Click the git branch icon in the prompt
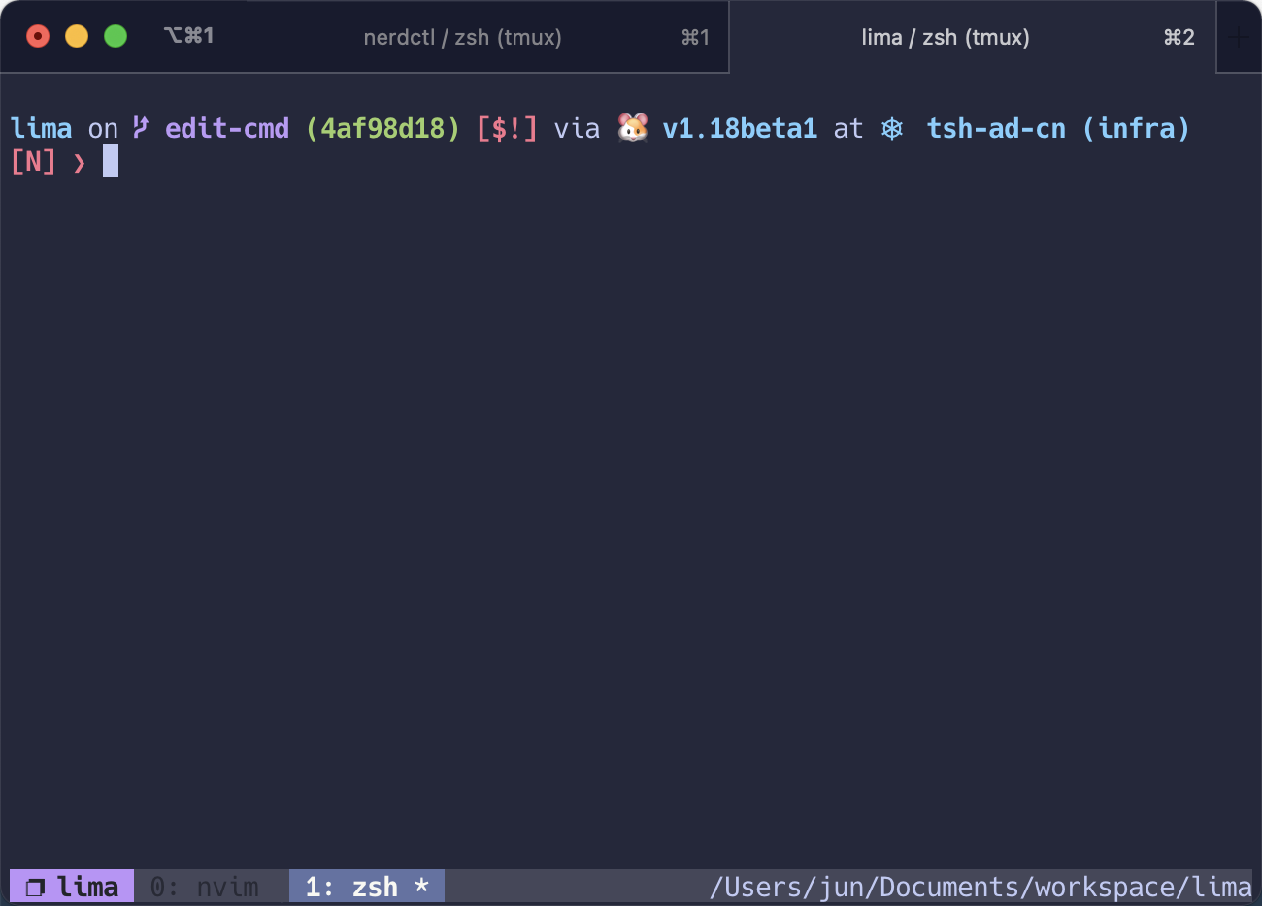This screenshot has height=906, width=1262. (x=141, y=127)
